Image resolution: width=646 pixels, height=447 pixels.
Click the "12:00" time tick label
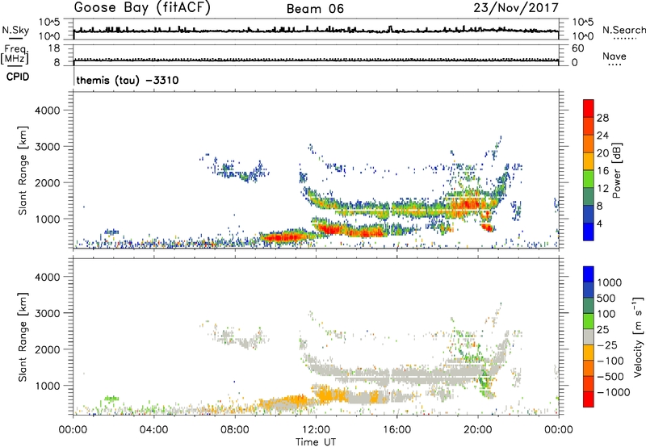point(316,430)
